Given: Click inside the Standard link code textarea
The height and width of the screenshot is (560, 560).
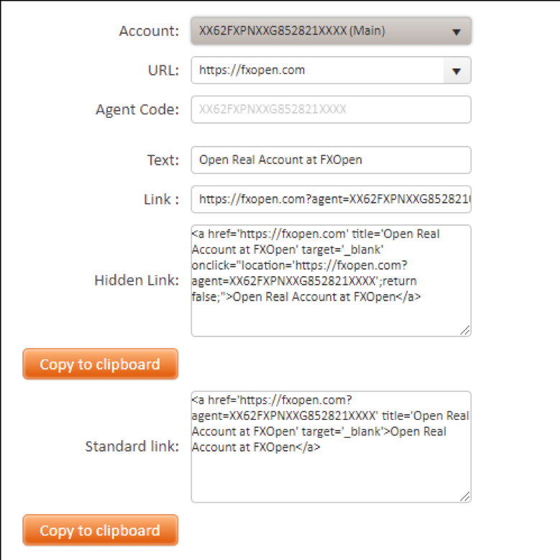Looking at the screenshot, I should click(331, 447).
